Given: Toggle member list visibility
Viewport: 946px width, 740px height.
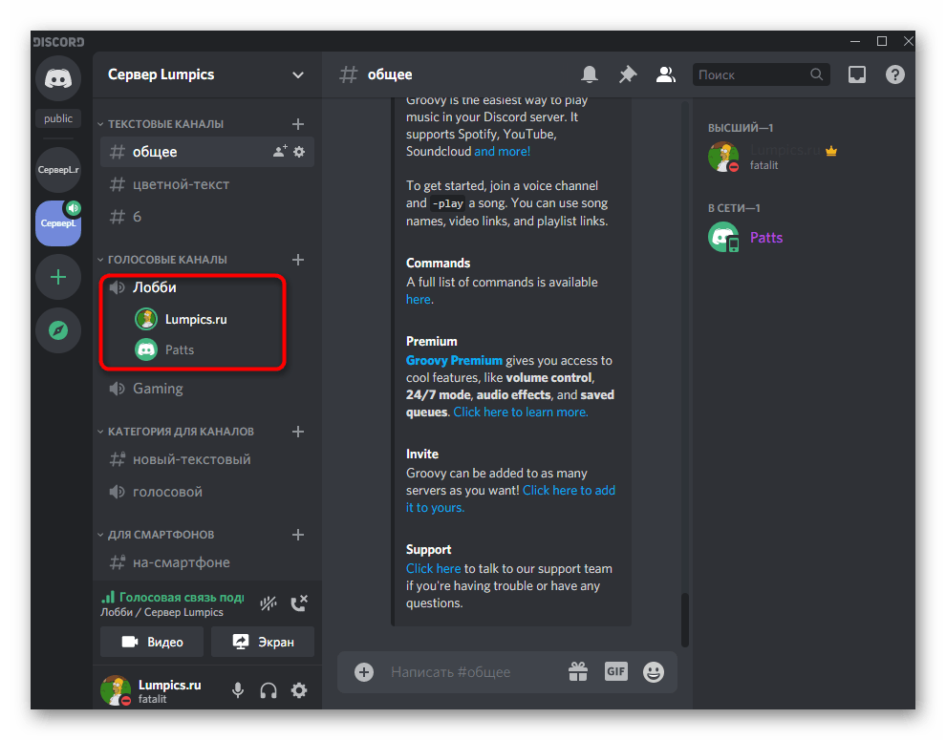Looking at the screenshot, I should point(666,74).
